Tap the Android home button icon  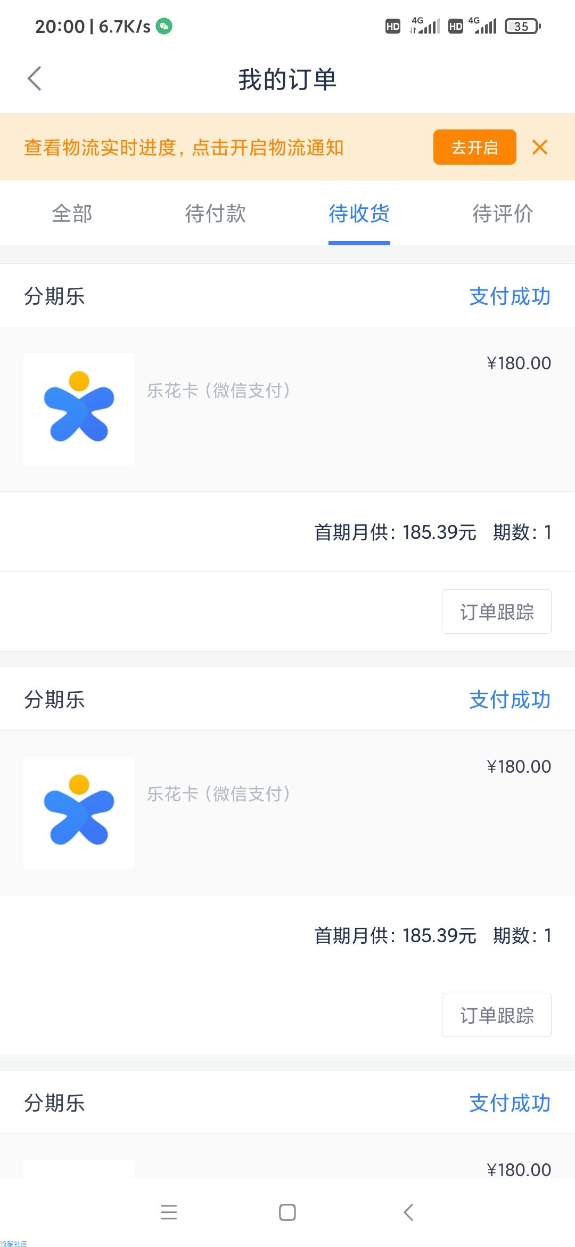pos(287,1212)
